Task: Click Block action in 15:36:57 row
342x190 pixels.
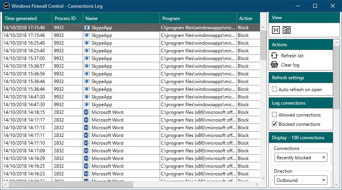Action: (x=243, y=66)
